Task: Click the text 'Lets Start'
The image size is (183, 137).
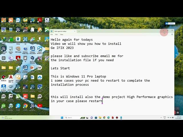Action: 60,68
